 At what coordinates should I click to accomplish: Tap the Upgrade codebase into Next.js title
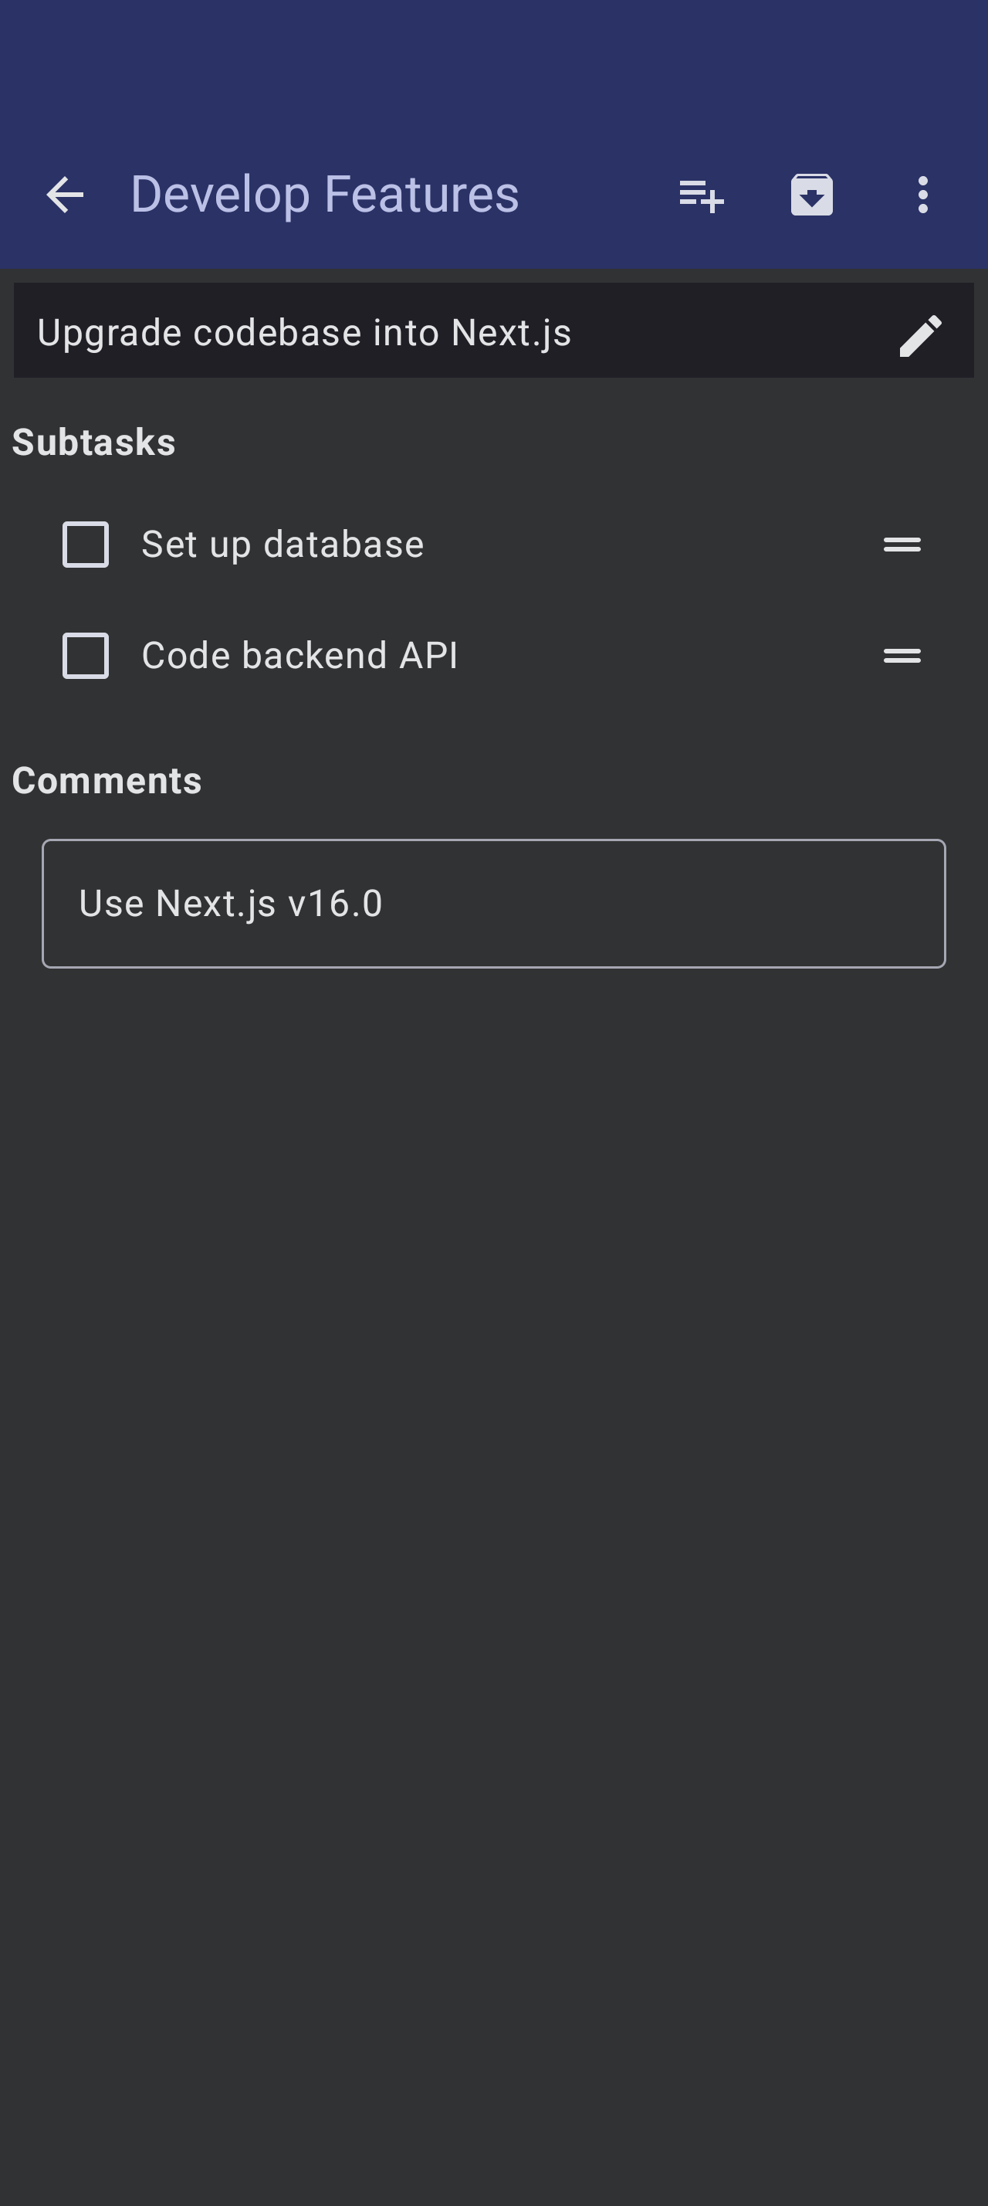(305, 333)
